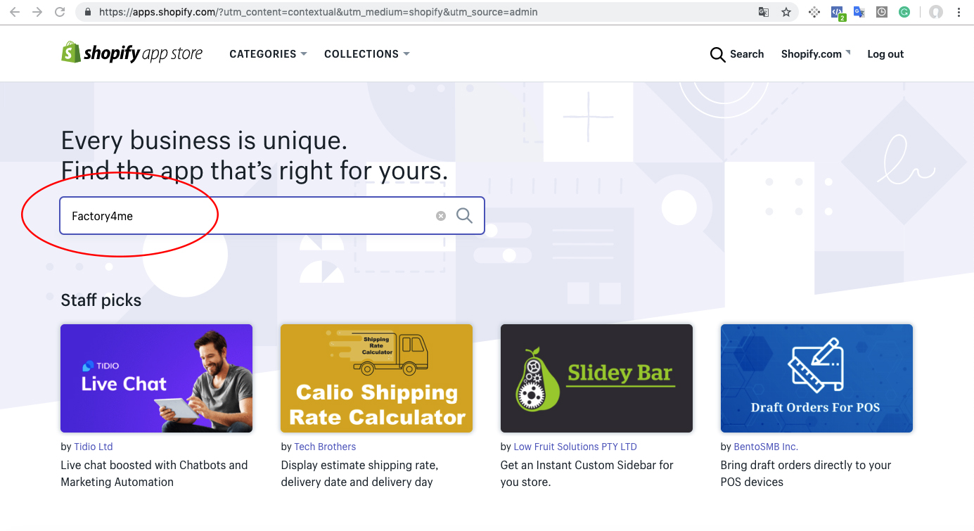Open the clock extension icon
Image resolution: width=974 pixels, height=531 pixels.
882,12
